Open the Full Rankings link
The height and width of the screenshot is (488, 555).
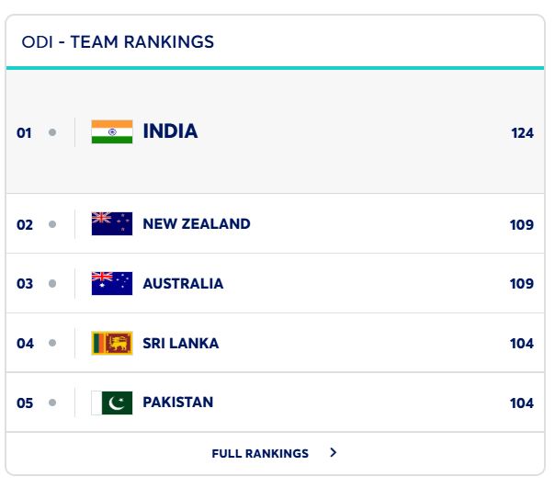pos(260,453)
